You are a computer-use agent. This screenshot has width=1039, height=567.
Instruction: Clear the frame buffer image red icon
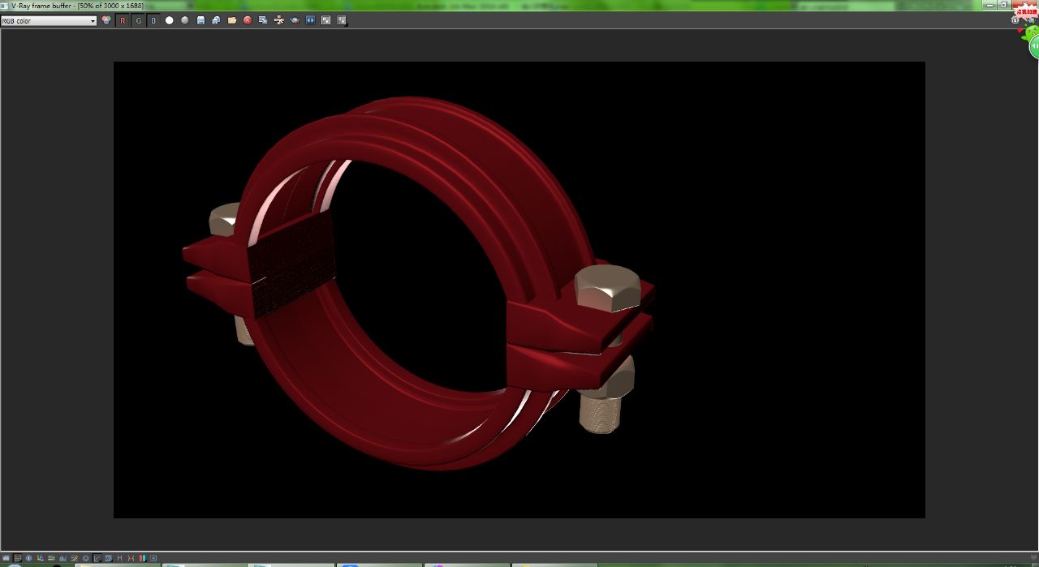tap(248, 20)
